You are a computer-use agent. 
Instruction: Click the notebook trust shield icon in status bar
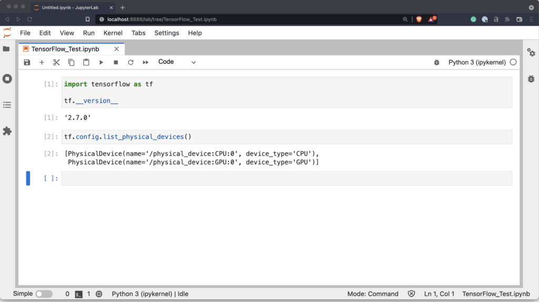412,294
